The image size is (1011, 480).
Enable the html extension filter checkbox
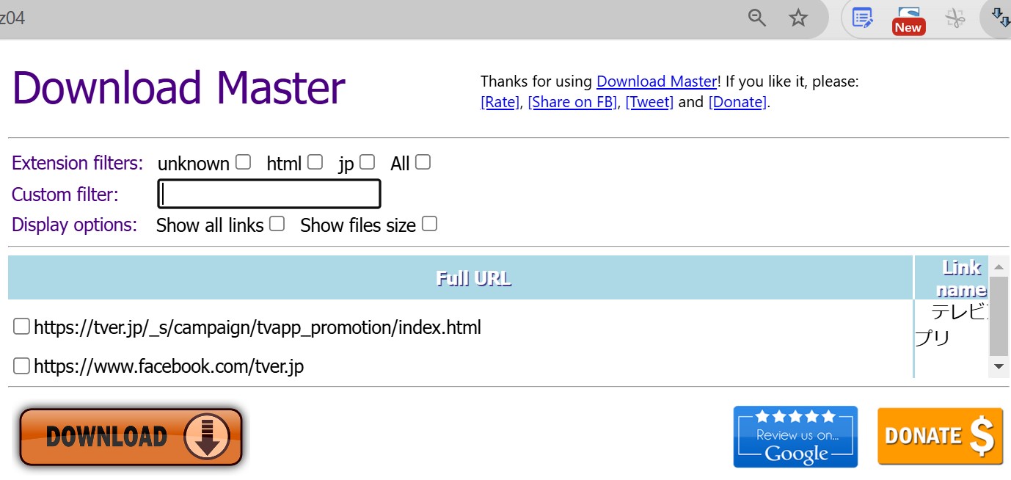tap(315, 162)
